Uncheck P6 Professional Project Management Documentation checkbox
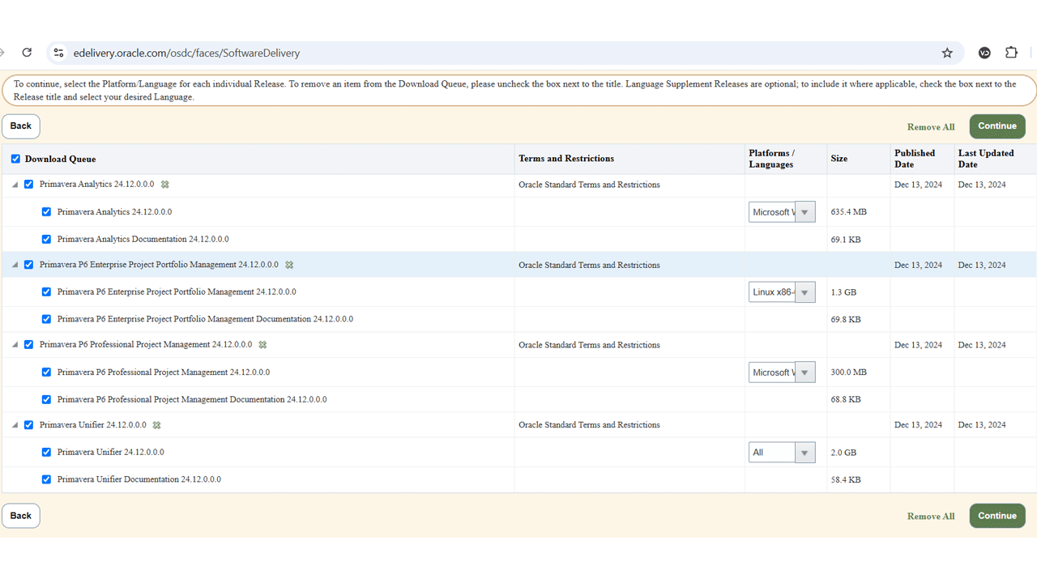 [46, 399]
